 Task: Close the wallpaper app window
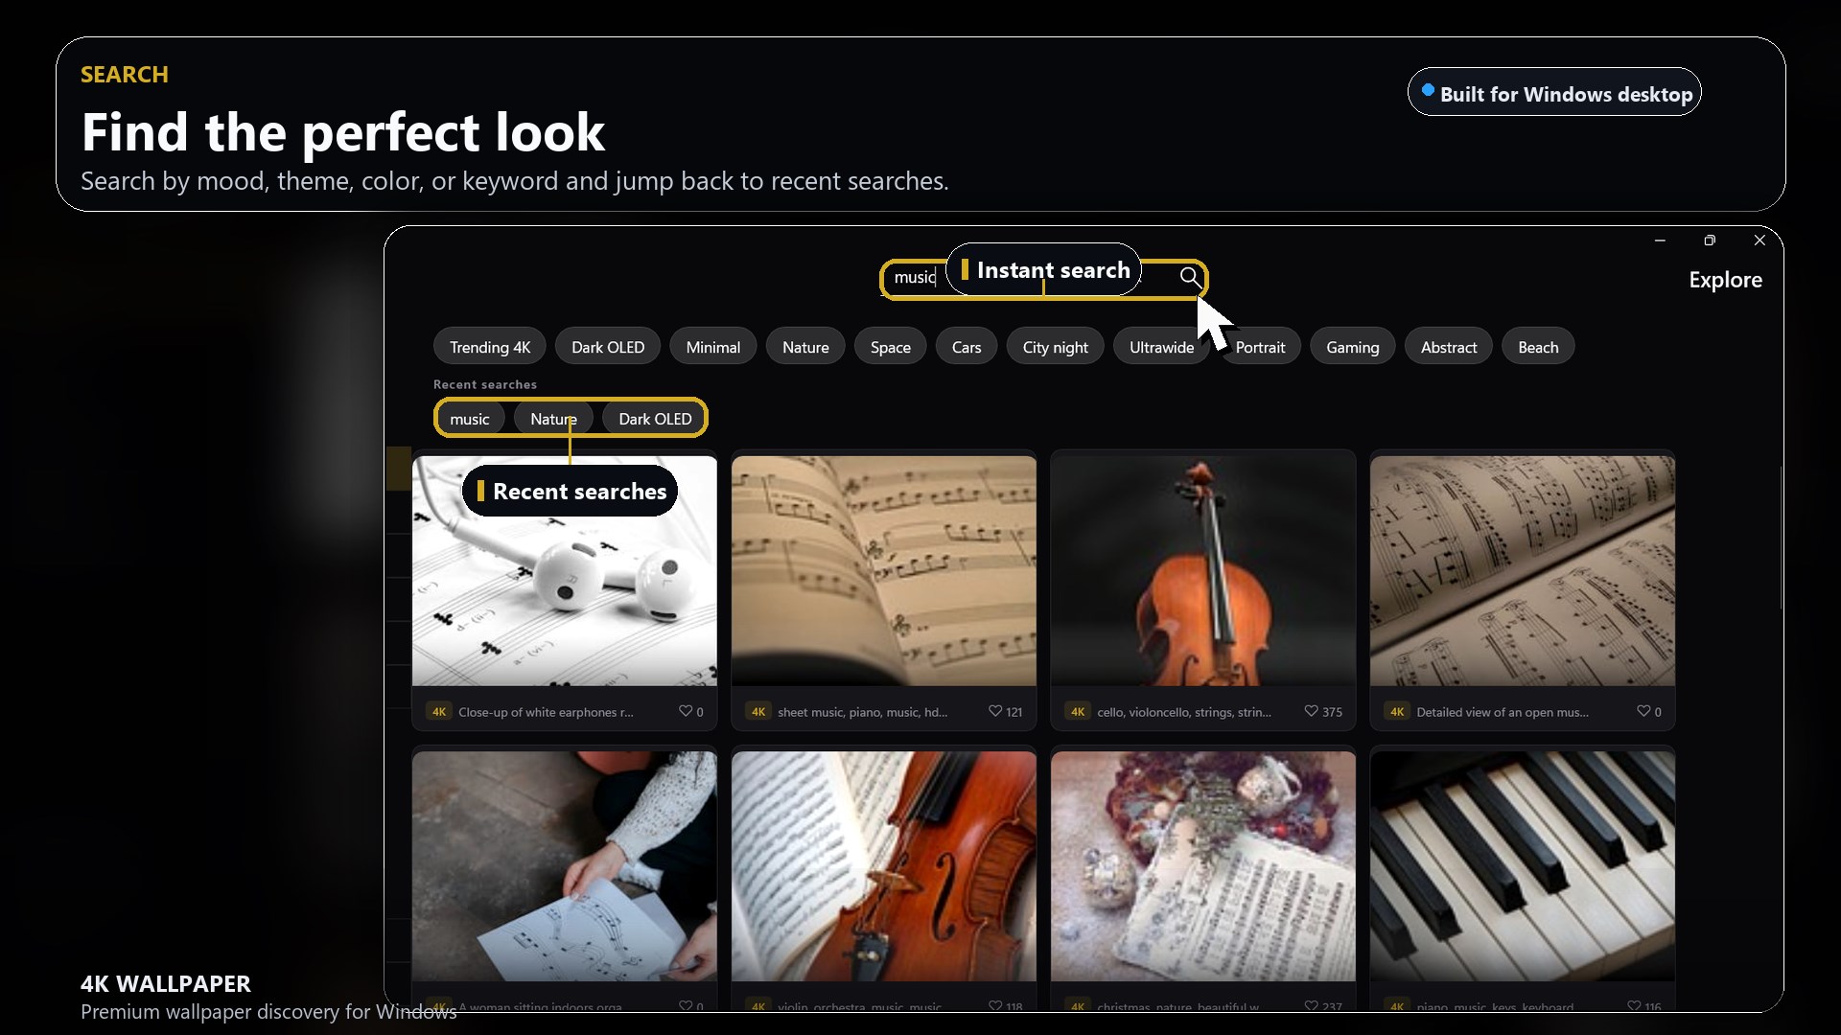(x=1759, y=241)
